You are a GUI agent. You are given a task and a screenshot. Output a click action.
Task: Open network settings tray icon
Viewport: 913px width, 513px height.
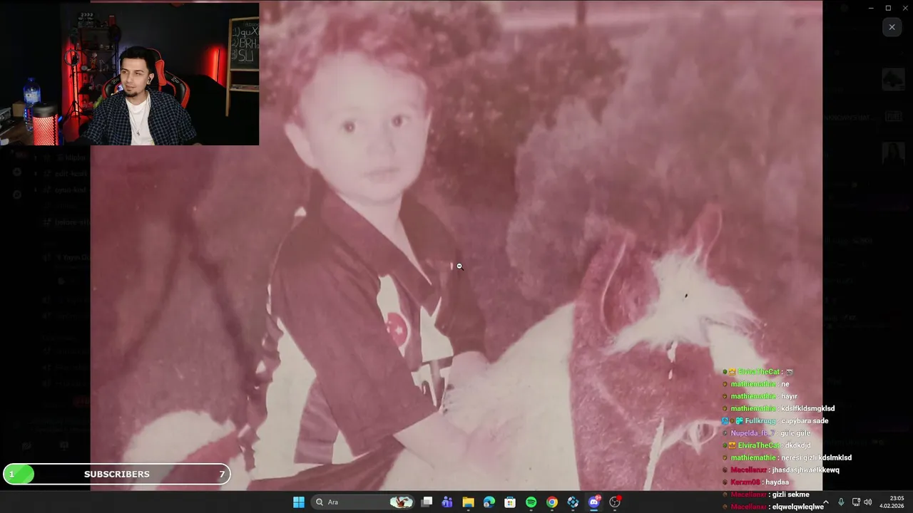(856, 502)
